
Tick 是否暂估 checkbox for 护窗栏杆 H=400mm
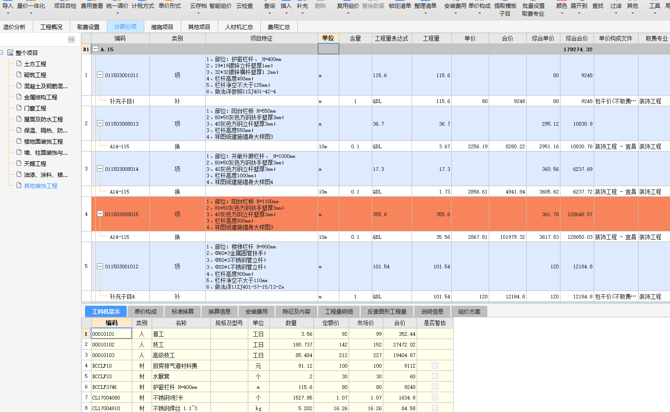435,387
